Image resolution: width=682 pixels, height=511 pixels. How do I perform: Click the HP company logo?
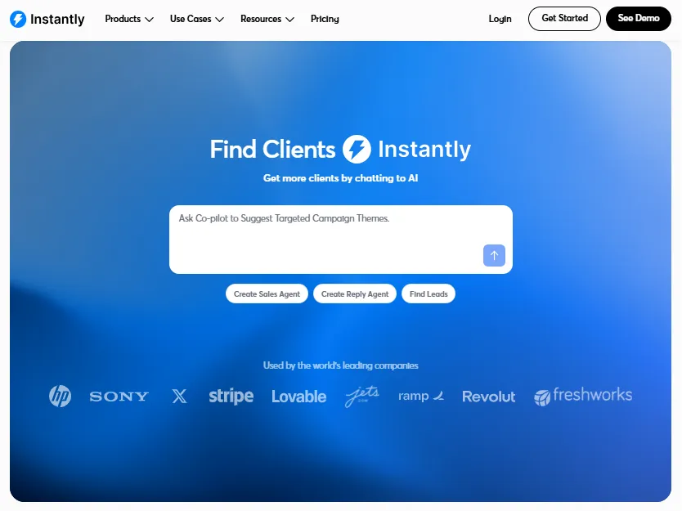pos(60,397)
